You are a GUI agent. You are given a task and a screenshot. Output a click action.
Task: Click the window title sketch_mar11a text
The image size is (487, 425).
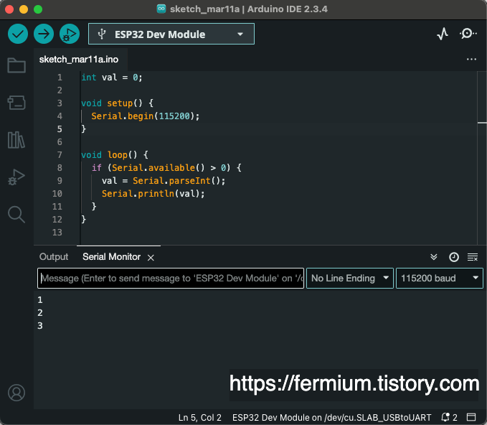pyautogui.click(x=204, y=9)
